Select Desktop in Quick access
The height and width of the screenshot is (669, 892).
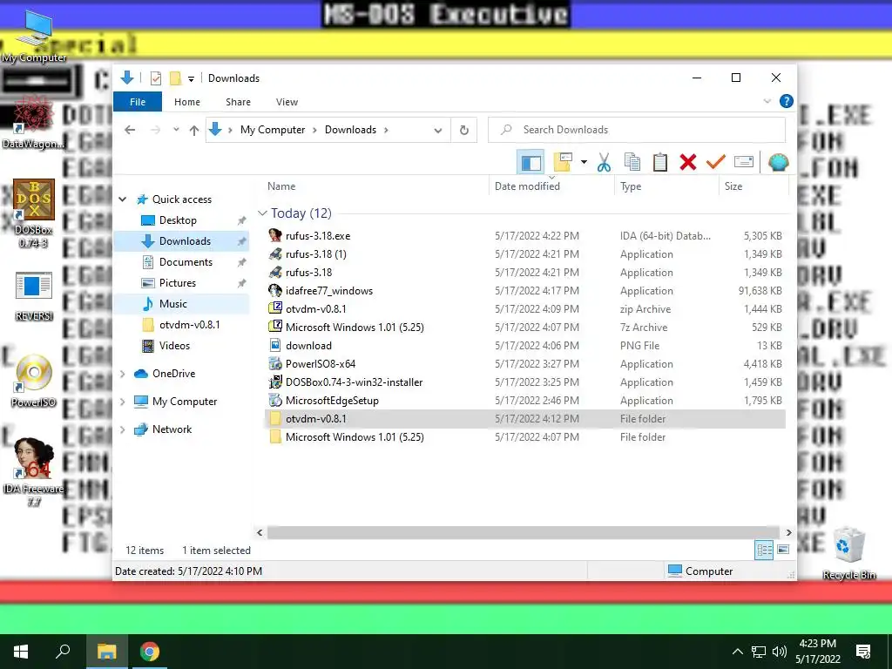pos(178,220)
